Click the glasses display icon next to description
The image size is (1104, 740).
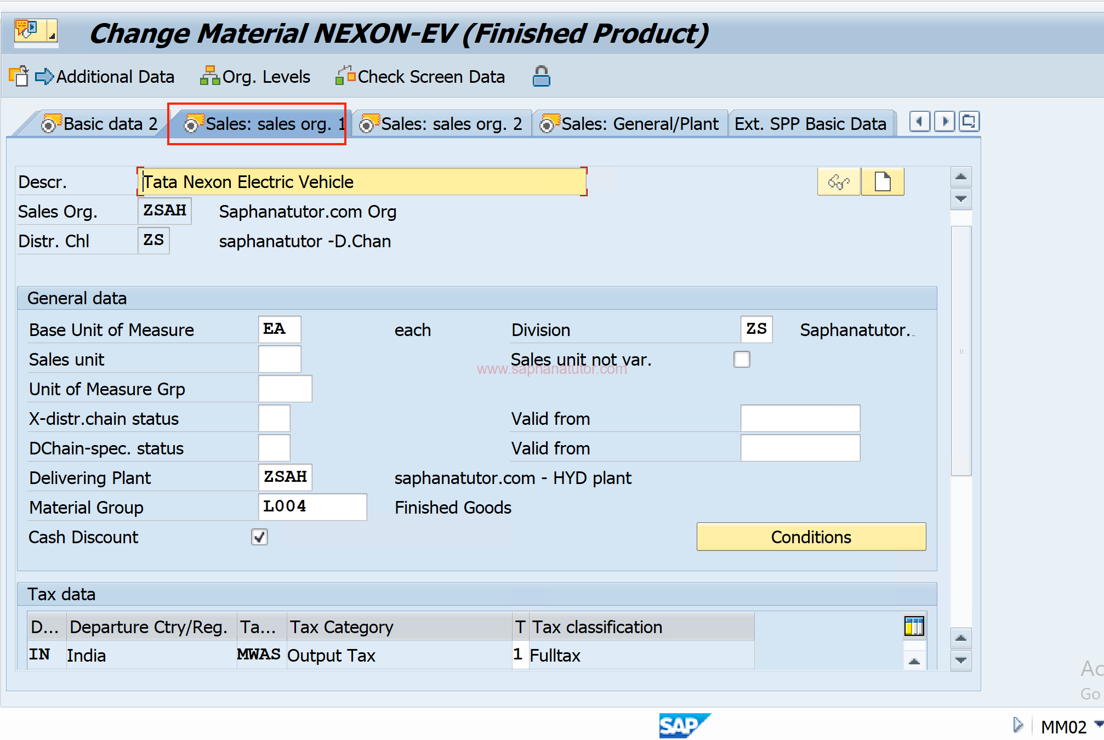pos(839,181)
